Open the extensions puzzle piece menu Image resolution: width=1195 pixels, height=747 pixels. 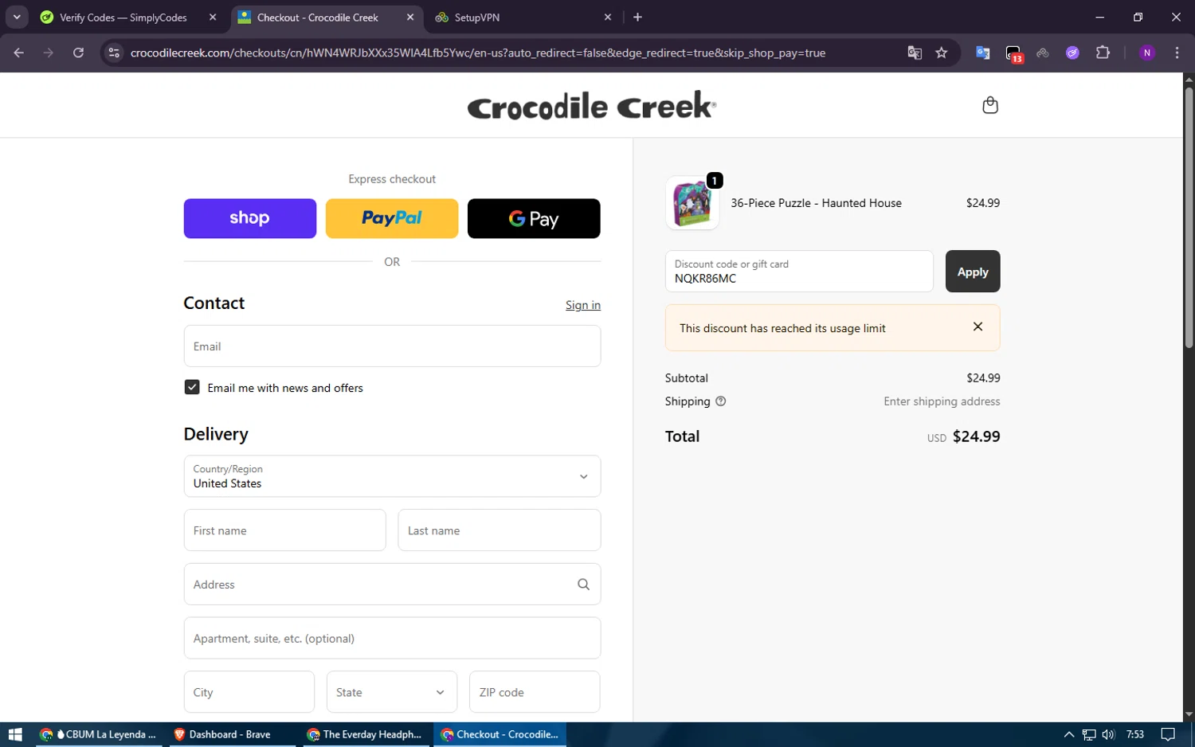[1103, 53]
